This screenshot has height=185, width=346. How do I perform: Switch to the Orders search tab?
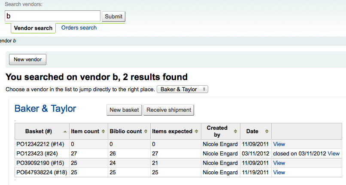[79, 28]
